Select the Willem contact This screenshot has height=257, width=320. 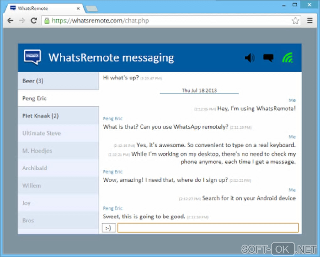[58, 185]
